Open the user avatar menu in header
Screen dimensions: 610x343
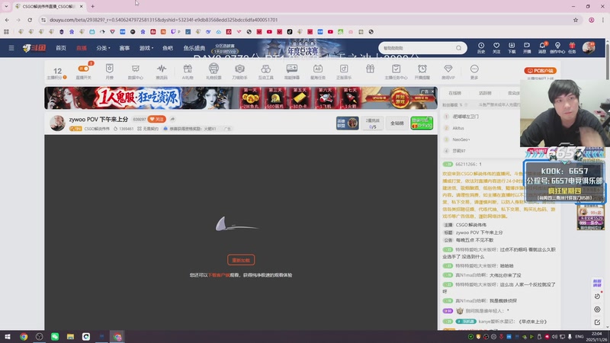pyautogui.click(x=588, y=48)
